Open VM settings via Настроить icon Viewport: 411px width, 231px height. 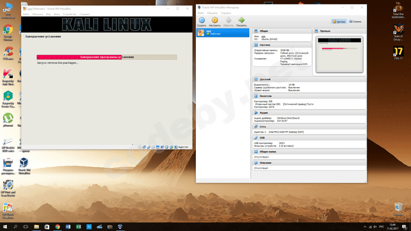(x=215, y=21)
